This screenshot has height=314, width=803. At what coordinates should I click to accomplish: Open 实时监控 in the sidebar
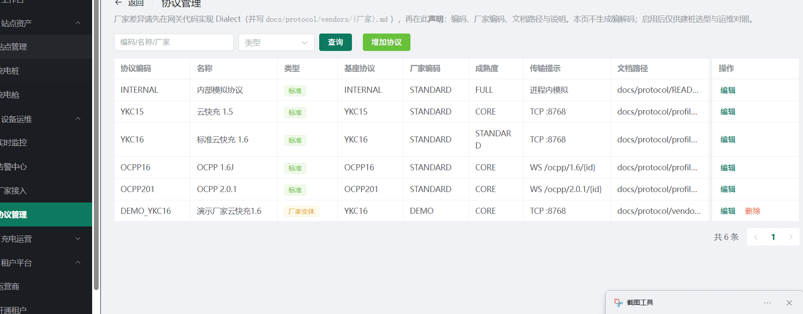(46, 142)
